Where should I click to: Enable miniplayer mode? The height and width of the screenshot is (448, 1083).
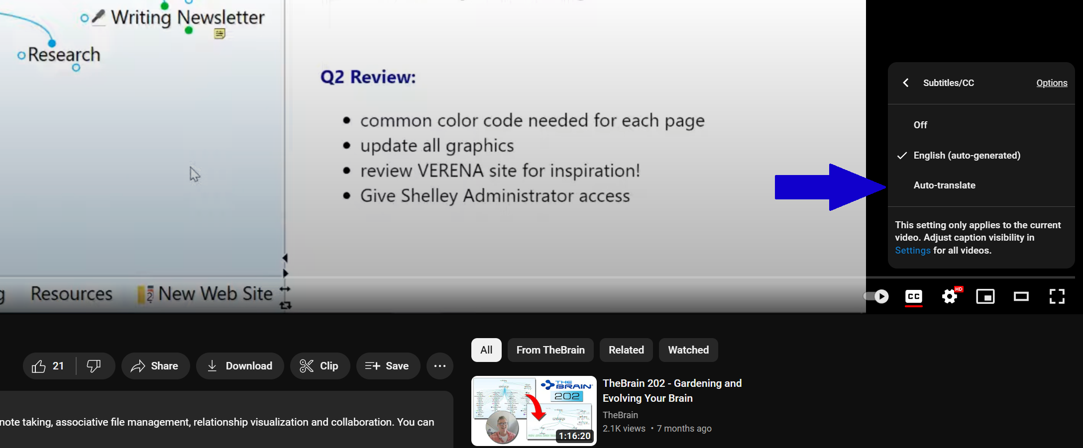point(985,296)
